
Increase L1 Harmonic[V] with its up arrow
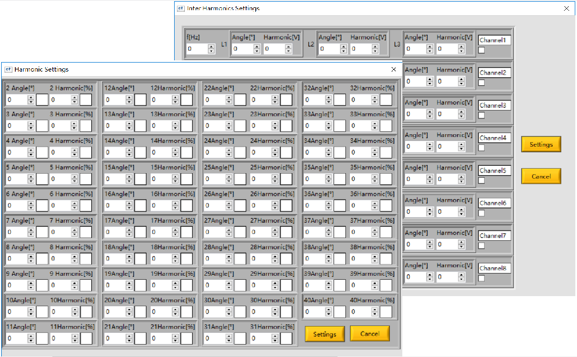[x=288, y=46]
